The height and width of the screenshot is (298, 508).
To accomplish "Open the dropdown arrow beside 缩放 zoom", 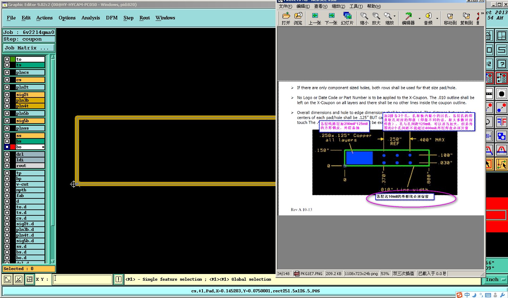I will 394,16.
